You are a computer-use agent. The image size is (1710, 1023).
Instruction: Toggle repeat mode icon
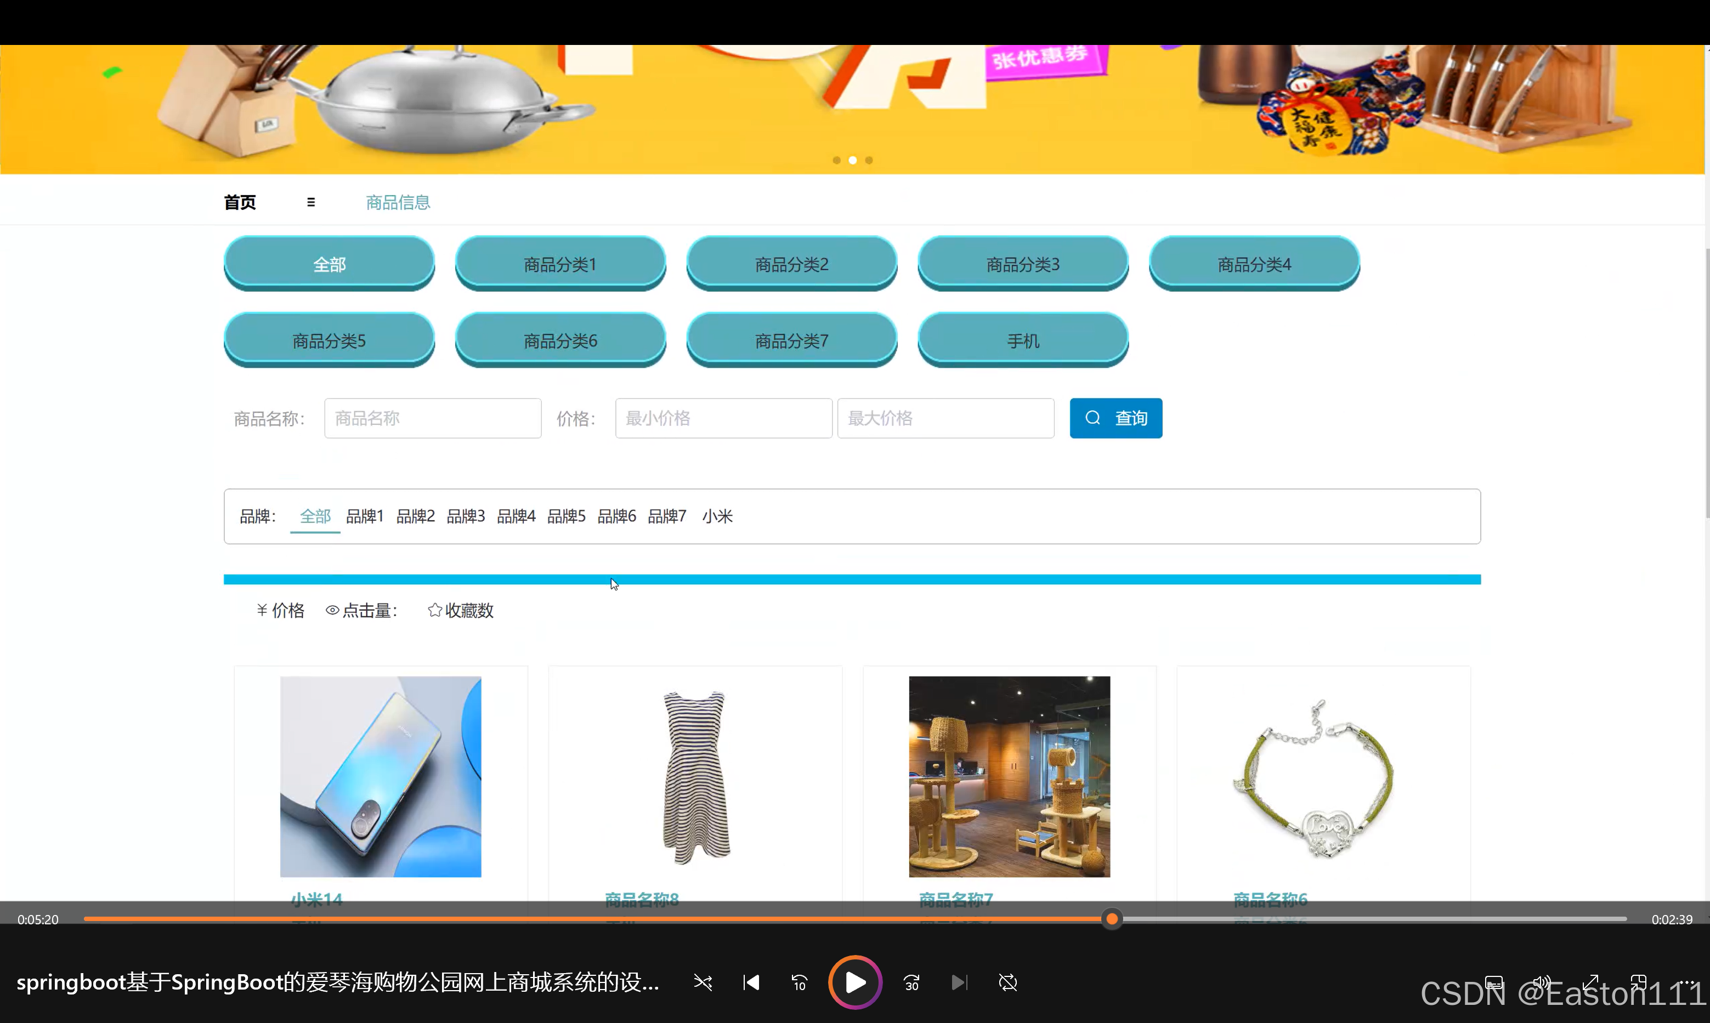click(x=1007, y=982)
